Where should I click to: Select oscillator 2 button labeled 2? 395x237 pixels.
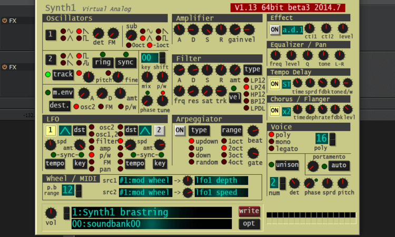tap(50, 59)
